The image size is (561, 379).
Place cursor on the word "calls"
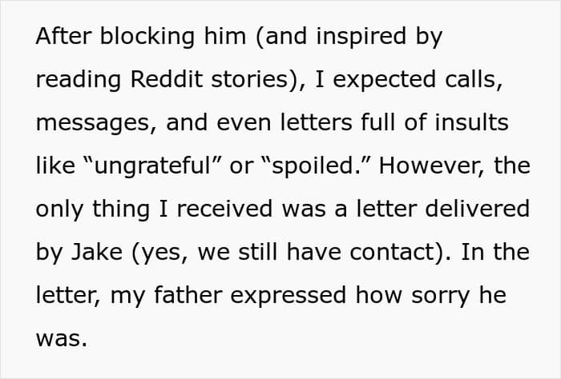click(x=470, y=79)
